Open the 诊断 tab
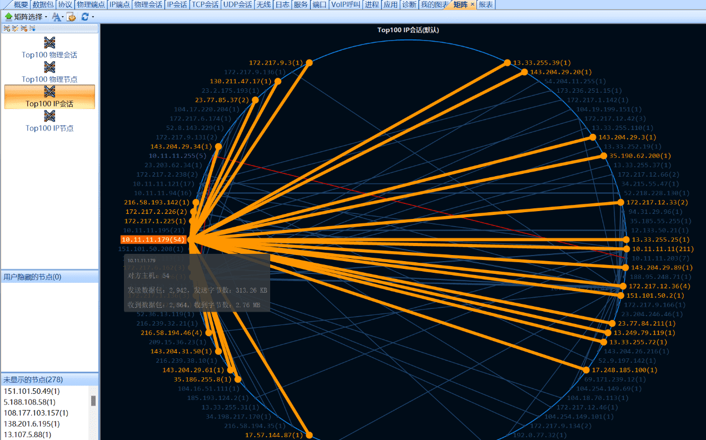Image resolution: width=706 pixels, height=440 pixels. pos(409,4)
